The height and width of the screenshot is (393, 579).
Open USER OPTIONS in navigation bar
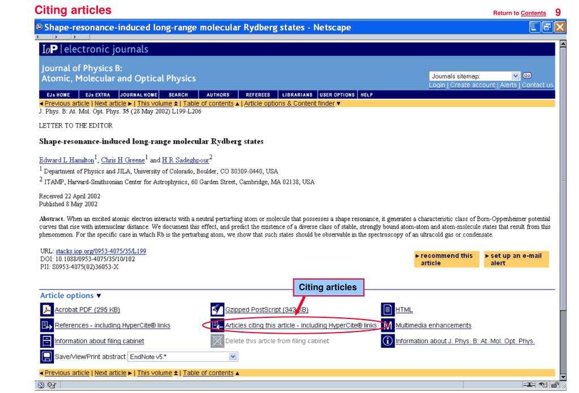(337, 95)
